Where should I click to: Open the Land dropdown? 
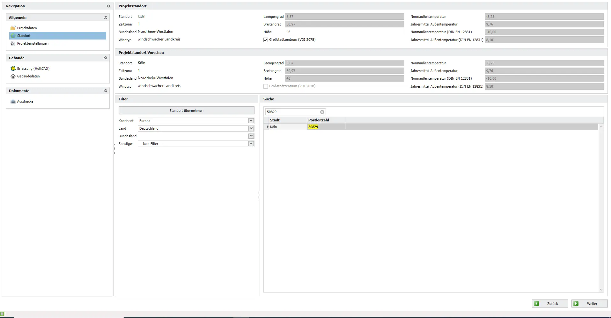click(251, 128)
